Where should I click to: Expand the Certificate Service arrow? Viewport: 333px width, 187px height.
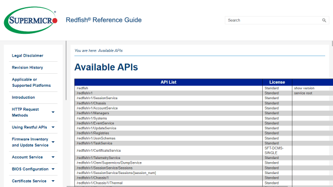(53, 181)
